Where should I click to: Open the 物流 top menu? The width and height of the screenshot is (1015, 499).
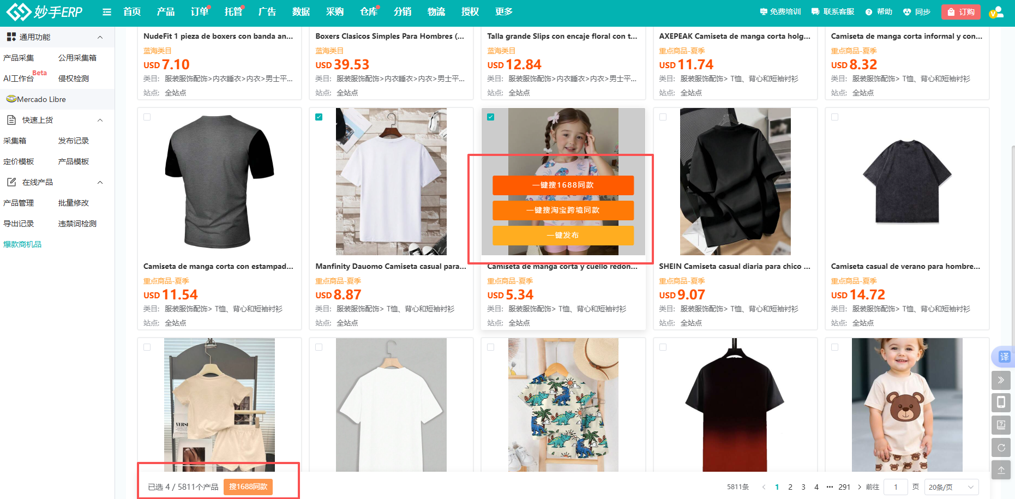[436, 12]
